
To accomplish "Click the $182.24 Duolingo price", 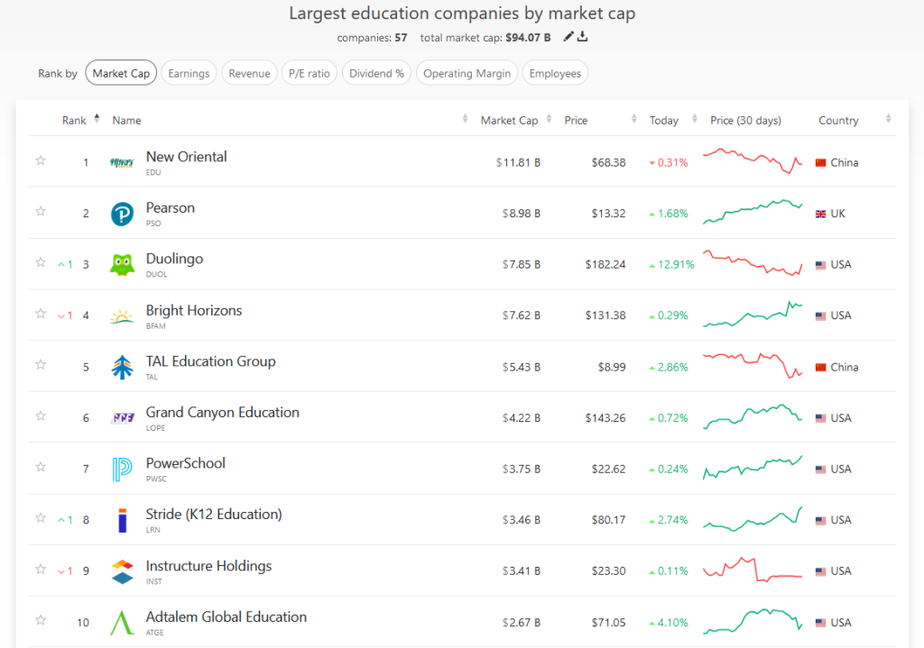I will coord(605,265).
